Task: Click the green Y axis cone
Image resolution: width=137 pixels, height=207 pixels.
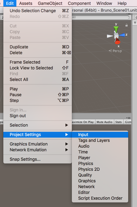Action: [116, 29]
